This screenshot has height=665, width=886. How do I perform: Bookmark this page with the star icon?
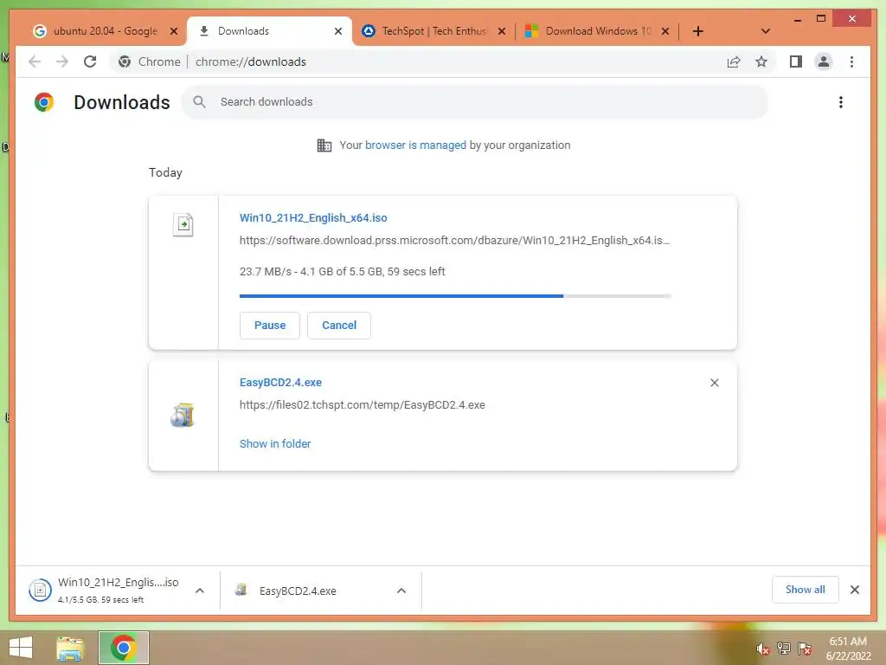click(761, 61)
